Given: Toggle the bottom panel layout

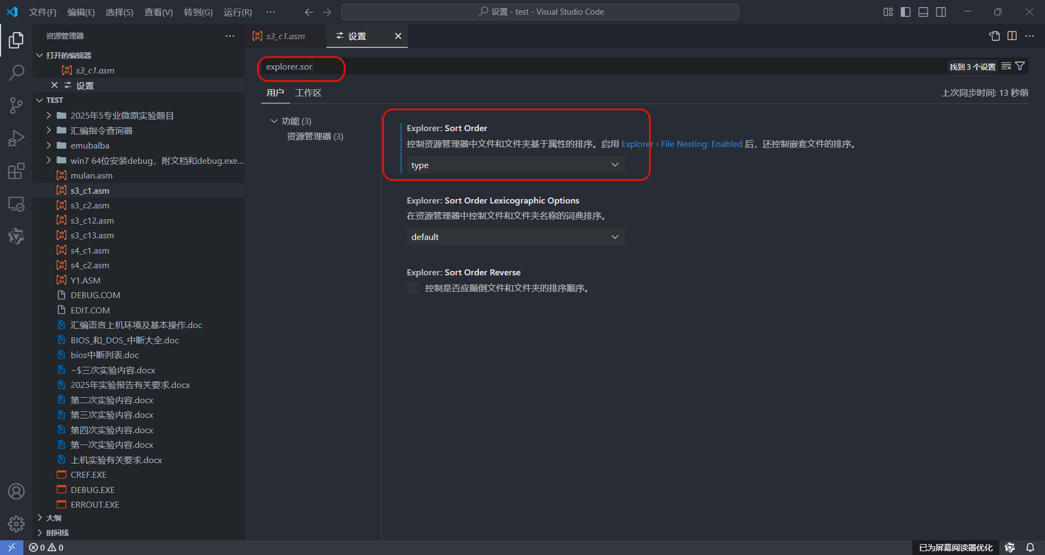Looking at the screenshot, I should (923, 12).
